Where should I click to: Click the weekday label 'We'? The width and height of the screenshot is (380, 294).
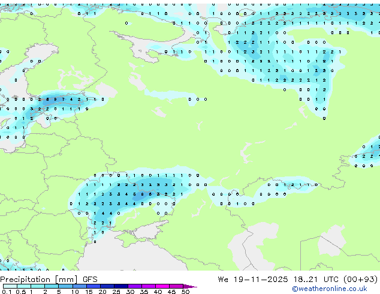tap(223, 280)
